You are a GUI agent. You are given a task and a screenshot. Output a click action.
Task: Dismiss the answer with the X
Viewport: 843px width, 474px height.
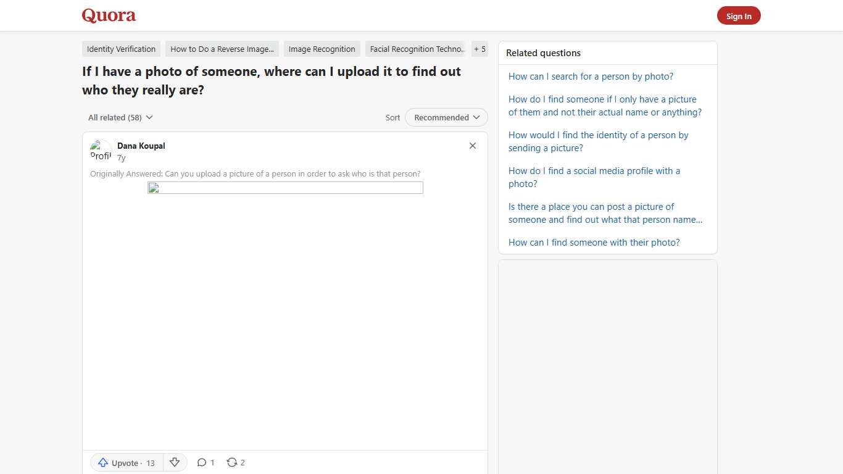tap(473, 146)
